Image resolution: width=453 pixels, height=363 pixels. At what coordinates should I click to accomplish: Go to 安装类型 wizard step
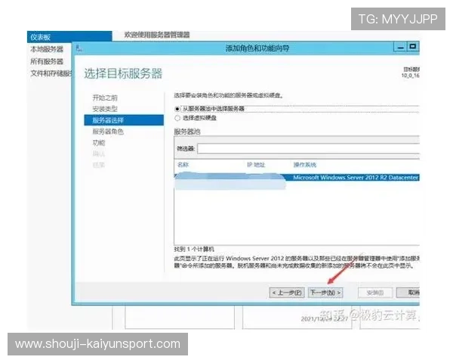coord(105,109)
